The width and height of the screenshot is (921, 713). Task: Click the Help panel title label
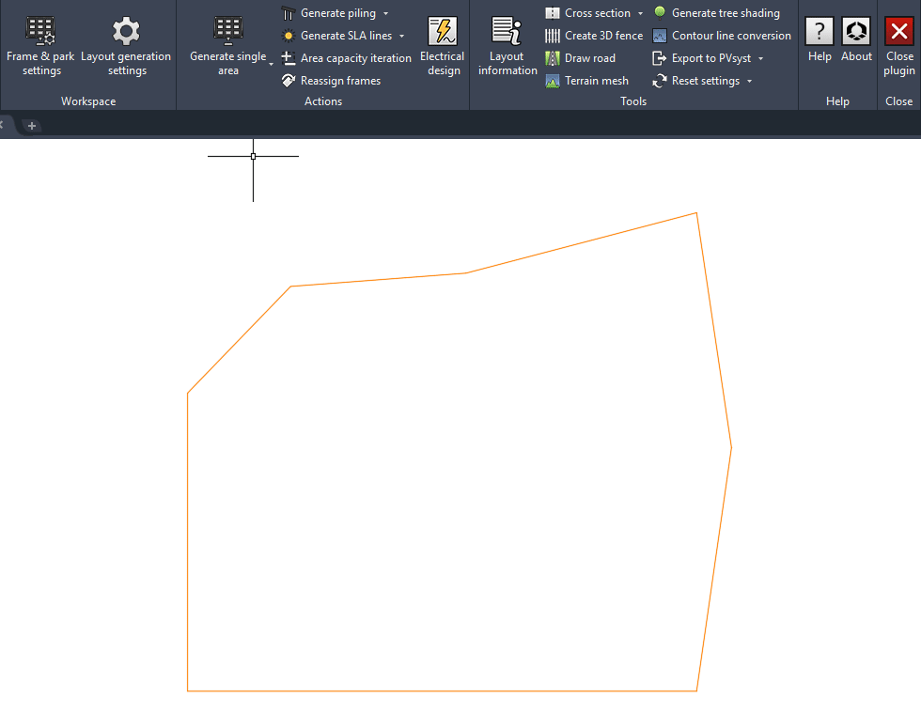837,101
